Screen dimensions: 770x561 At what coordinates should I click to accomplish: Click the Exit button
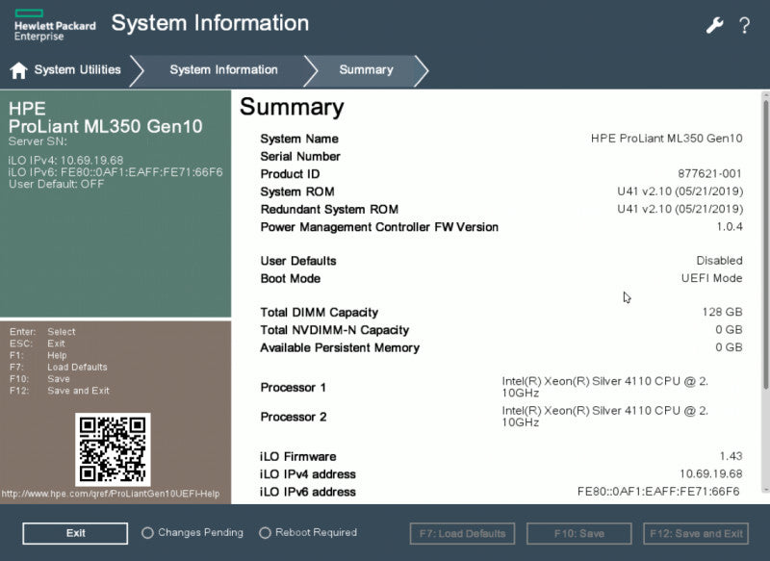(x=75, y=533)
